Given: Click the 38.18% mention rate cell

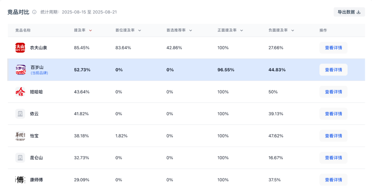Looking at the screenshot, I should click(81, 136).
